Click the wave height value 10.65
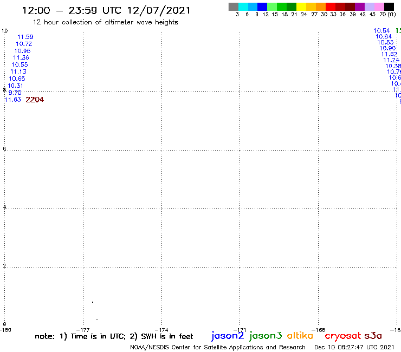 point(17,79)
